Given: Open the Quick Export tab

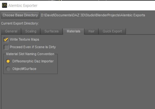Looking at the screenshot, I should tap(112, 31).
